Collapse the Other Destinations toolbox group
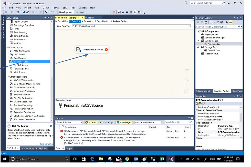 (x=8, y=77)
